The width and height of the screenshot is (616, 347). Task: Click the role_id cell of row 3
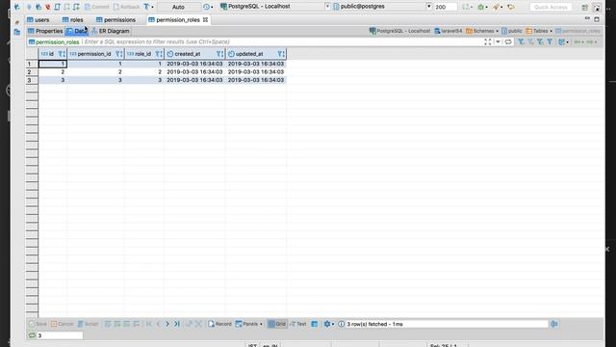coord(144,80)
